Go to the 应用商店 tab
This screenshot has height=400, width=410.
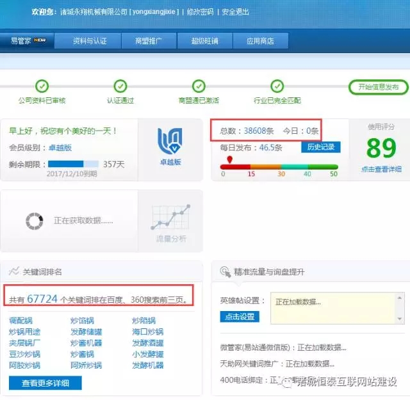260,41
